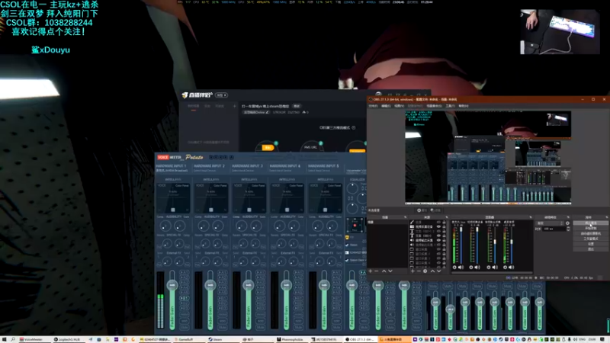Open the 视图(V) menu in OBS
The height and width of the screenshot is (343, 610).
(399, 106)
